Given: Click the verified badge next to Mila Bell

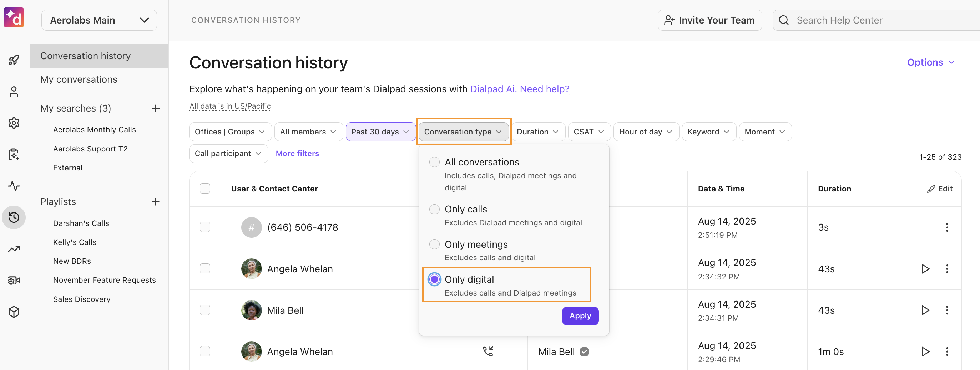Looking at the screenshot, I should click(584, 352).
